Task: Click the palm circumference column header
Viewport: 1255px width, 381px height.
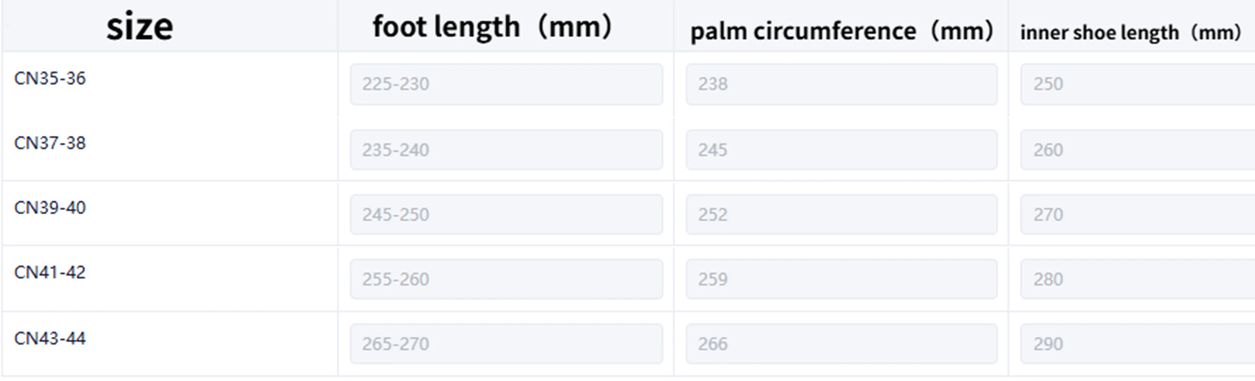Action: 842,31
